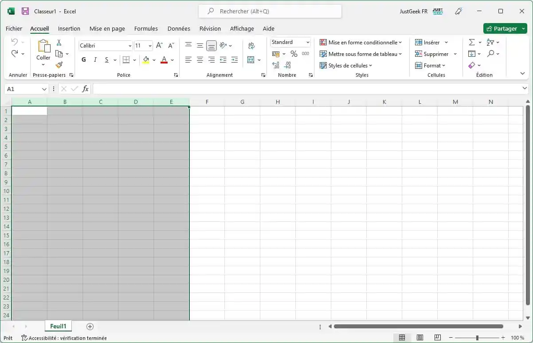Click the Cut scissors icon
533x343 pixels.
pyautogui.click(x=59, y=43)
